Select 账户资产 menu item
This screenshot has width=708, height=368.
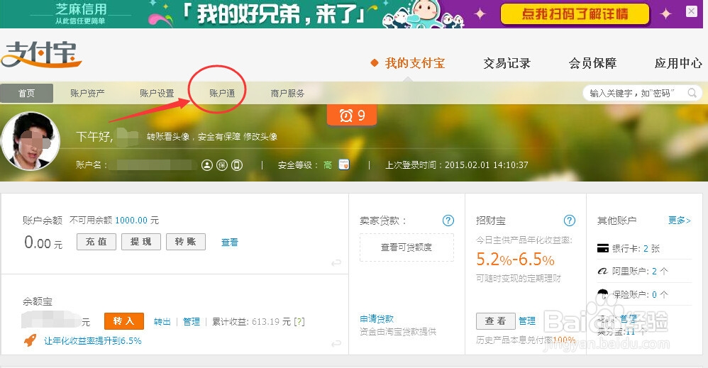click(x=87, y=93)
